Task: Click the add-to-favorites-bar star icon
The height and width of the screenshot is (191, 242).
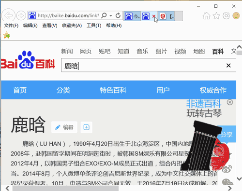Action: 7,35
